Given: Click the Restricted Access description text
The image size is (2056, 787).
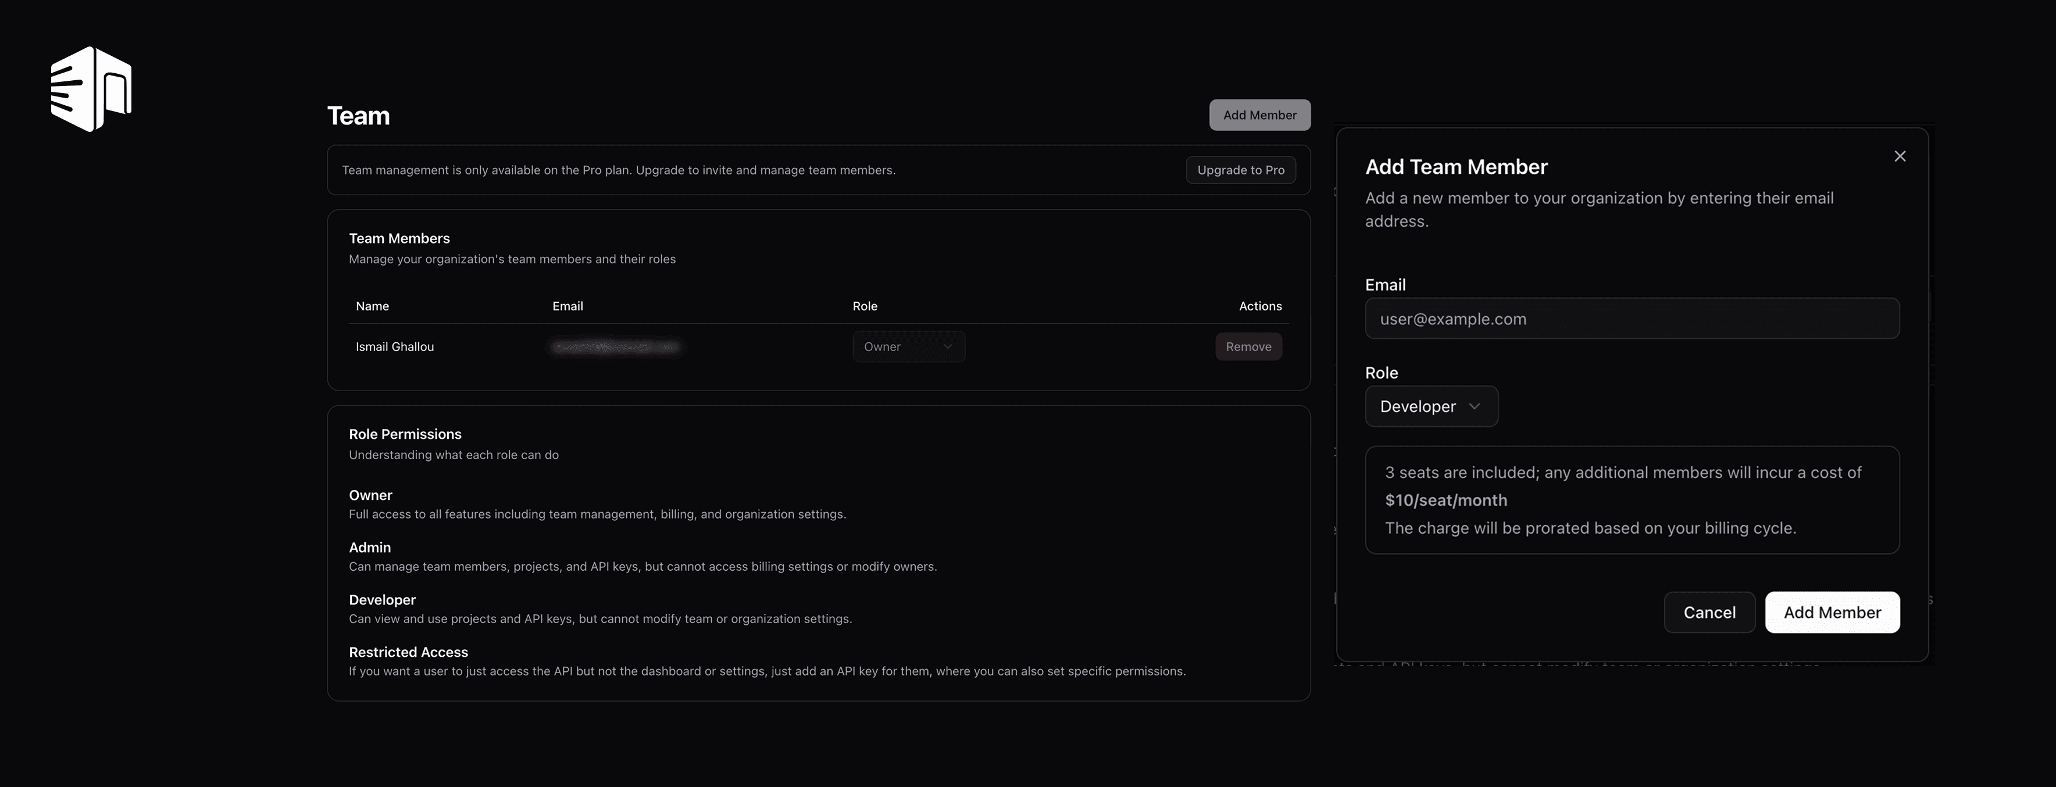Looking at the screenshot, I should pyautogui.click(x=767, y=671).
